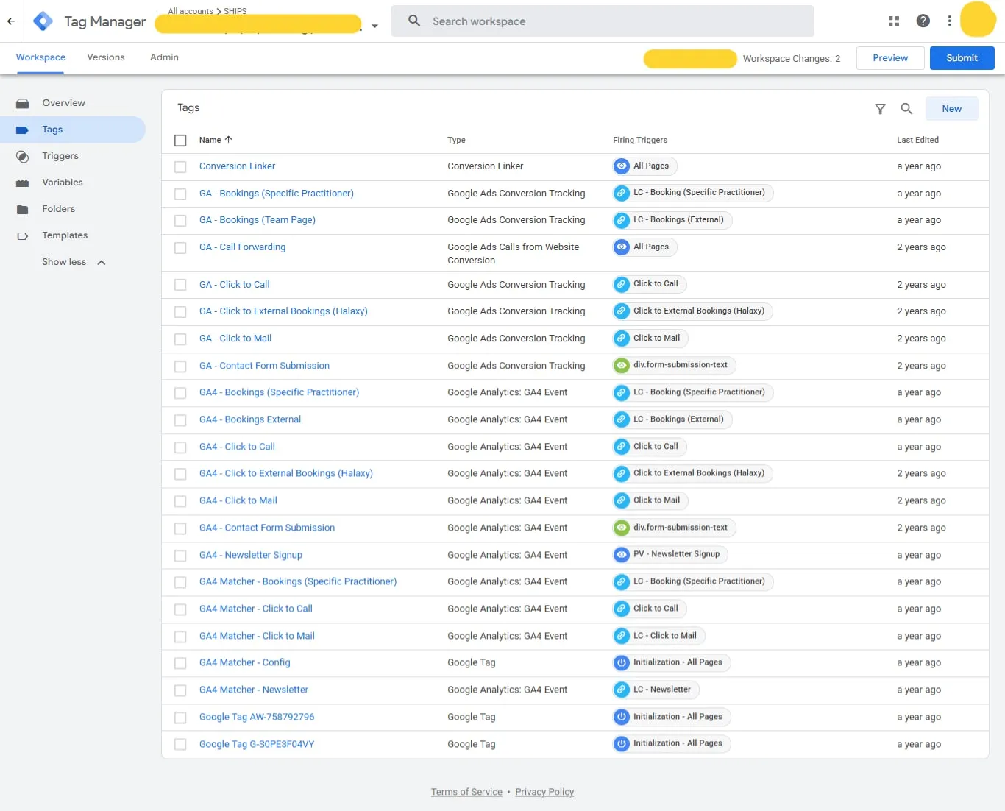The width and height of the screenshot is (1005, 811).
Task: Open the Workspace Changes: 2 indicator
Action: tap(792, 59)
